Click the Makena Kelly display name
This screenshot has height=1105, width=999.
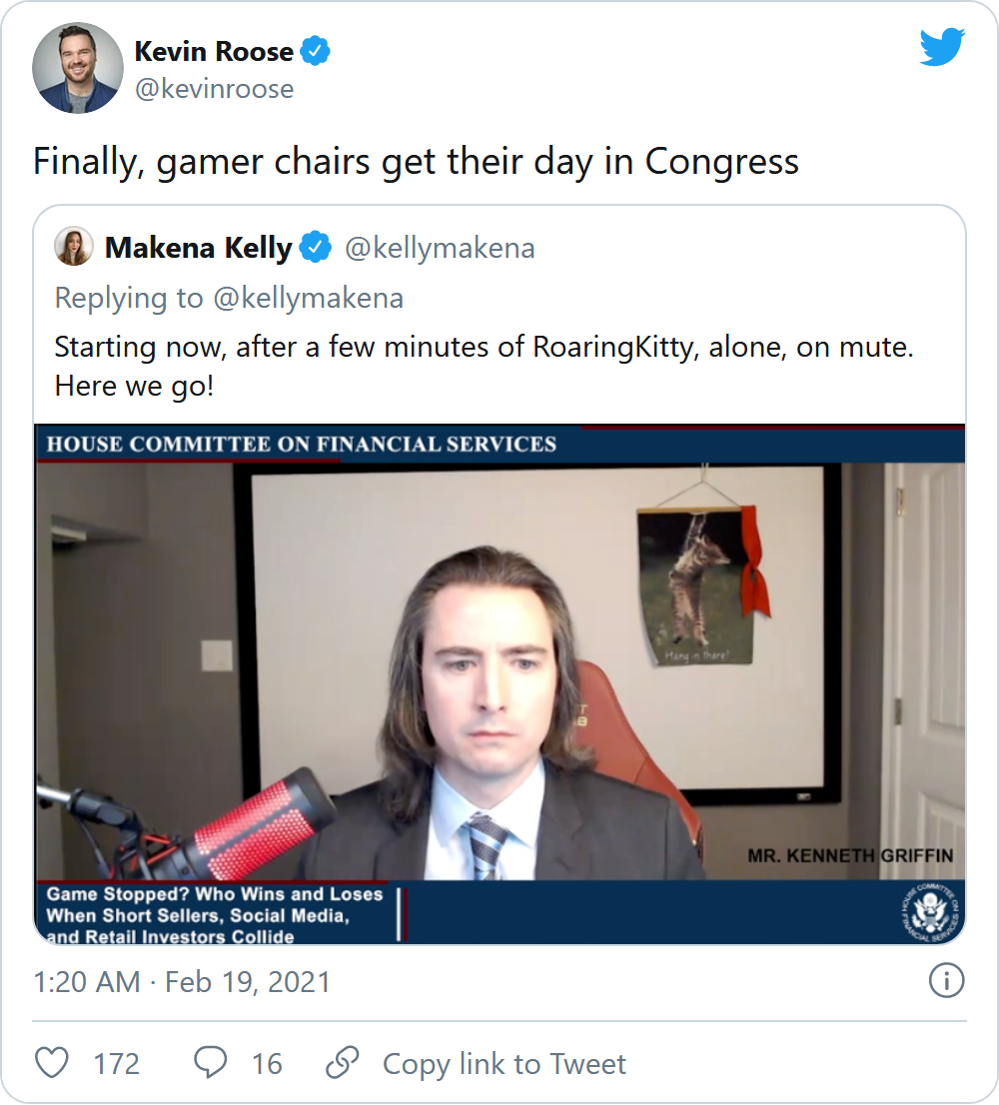pos(198,248)
